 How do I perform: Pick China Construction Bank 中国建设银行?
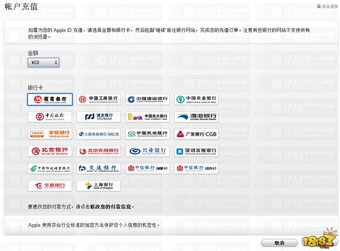(148, 99)
